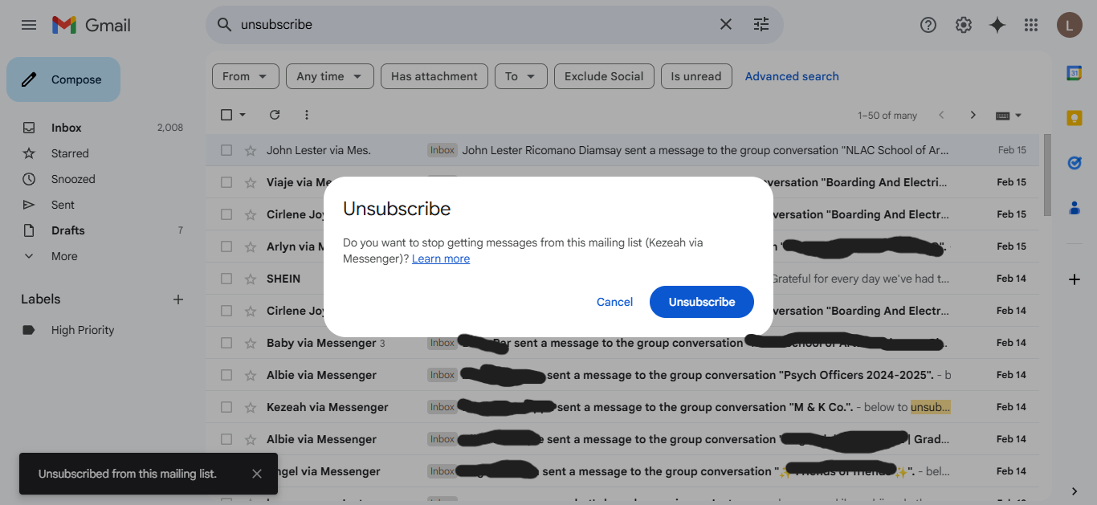Show search options filter icon
1097x505 pixels.
(761, 25)
